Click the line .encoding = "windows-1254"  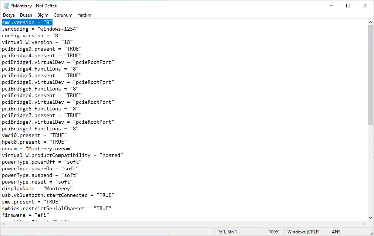point(40,29)
